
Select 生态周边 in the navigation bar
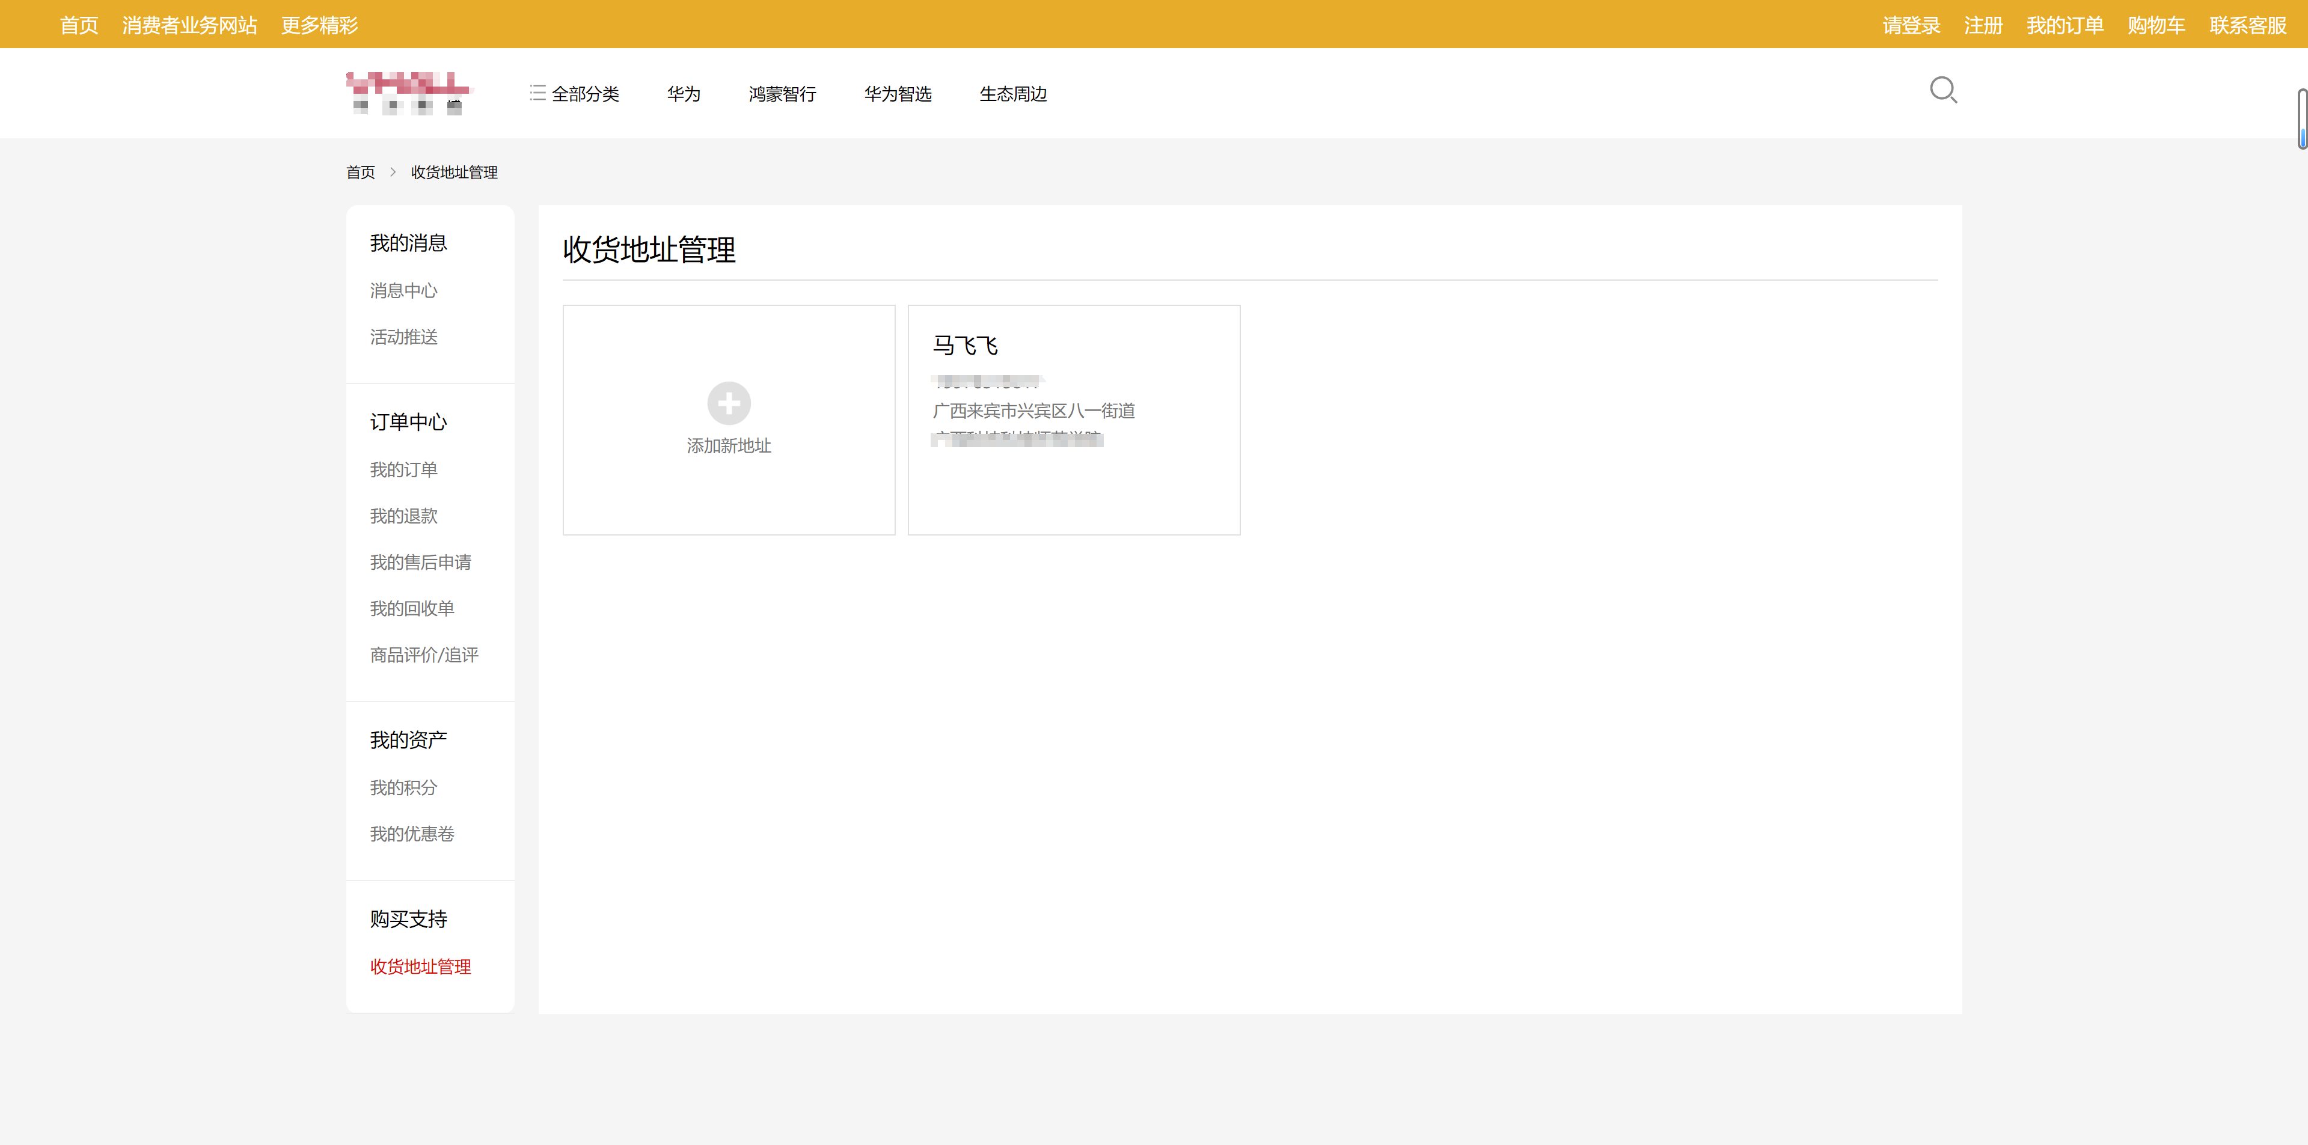[x=1012, y=94]
